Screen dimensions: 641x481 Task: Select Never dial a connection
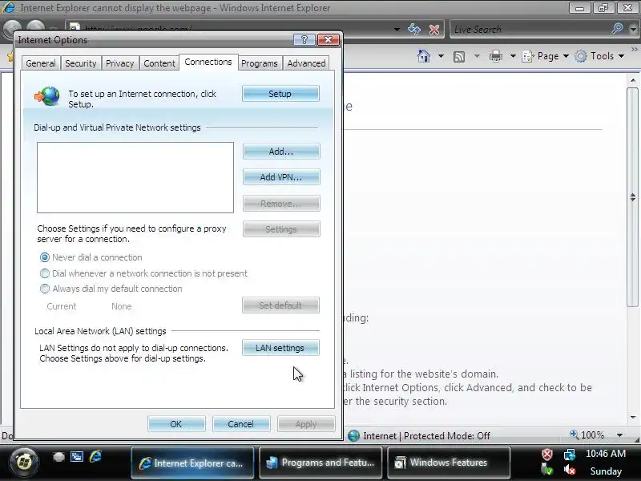point(91,257)
